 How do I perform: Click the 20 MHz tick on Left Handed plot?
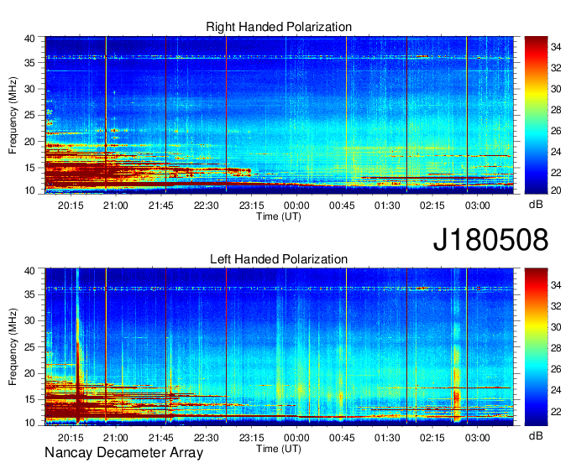30,373
